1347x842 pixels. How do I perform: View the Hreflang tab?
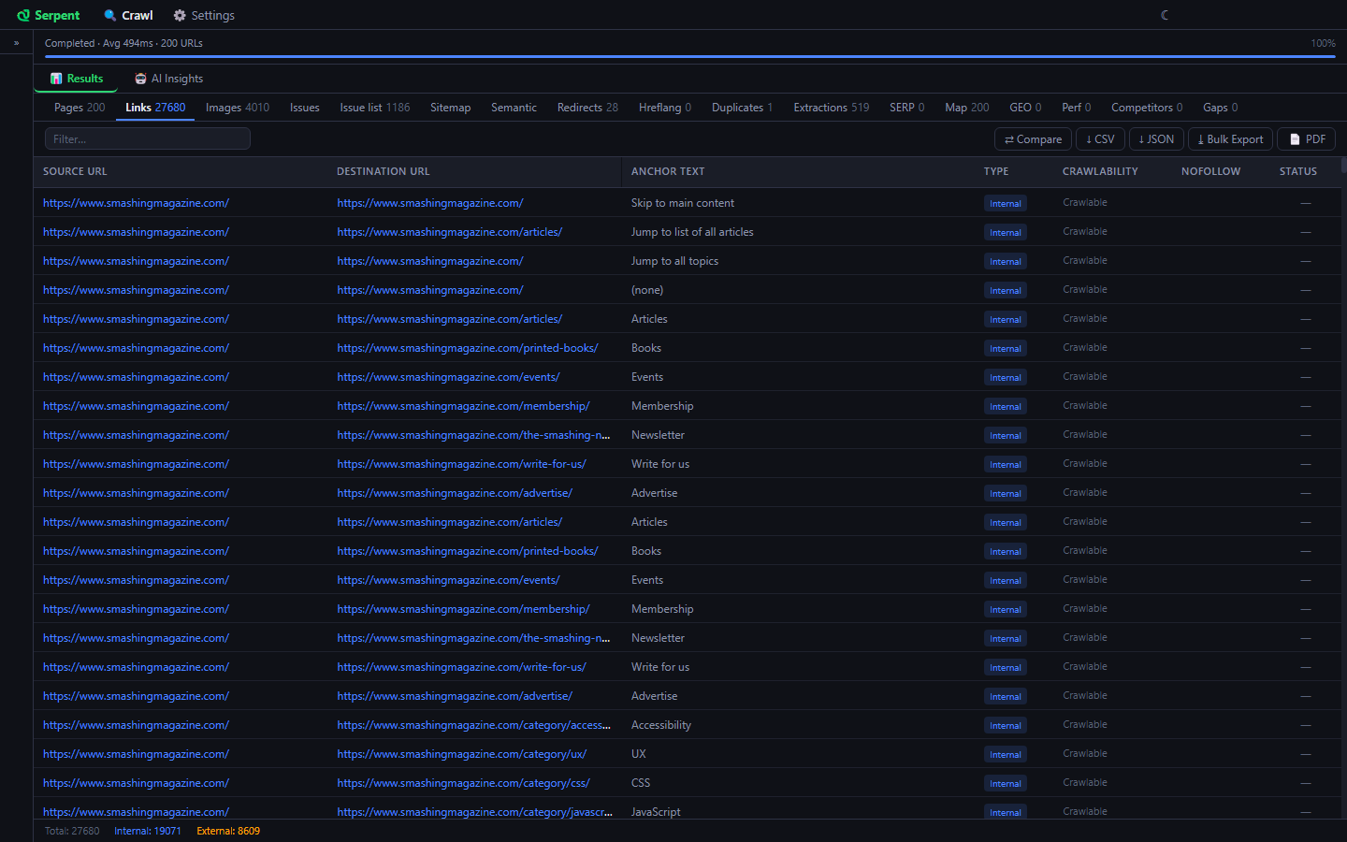coord(665,108)
